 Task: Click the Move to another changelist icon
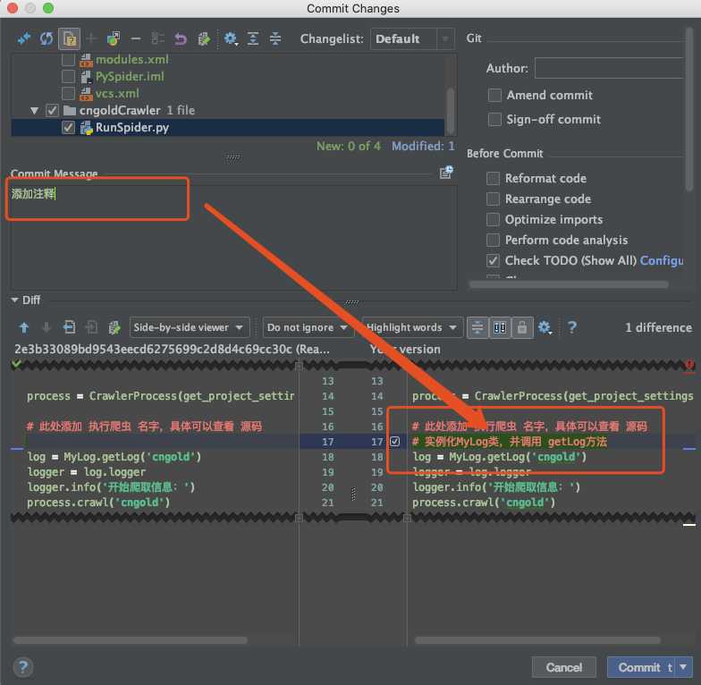point(113,39)
